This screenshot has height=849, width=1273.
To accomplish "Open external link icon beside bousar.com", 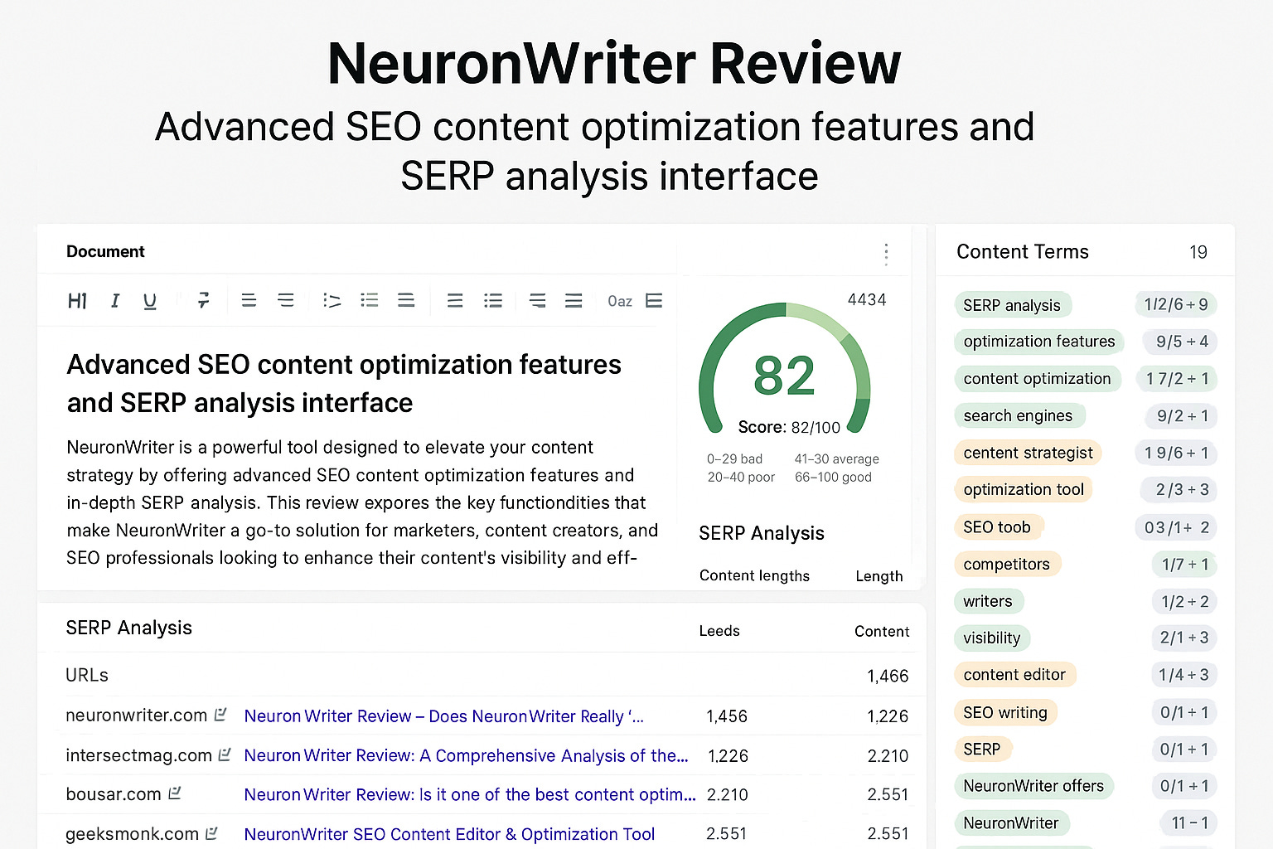I will [x=174, y=793].
